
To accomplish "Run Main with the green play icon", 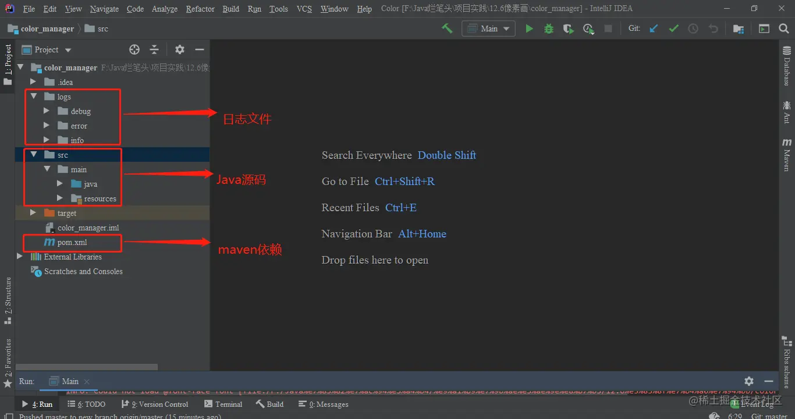I will click(x=529, y=29).
